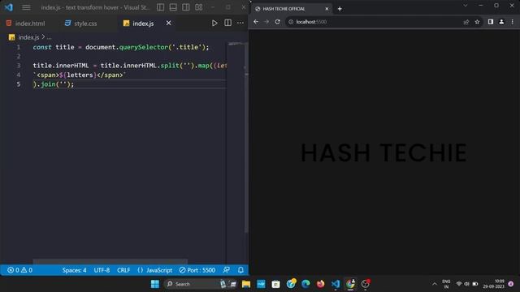Share this page icon in address bar
This screenshot has height=292, width=520.
pos(466,22)
